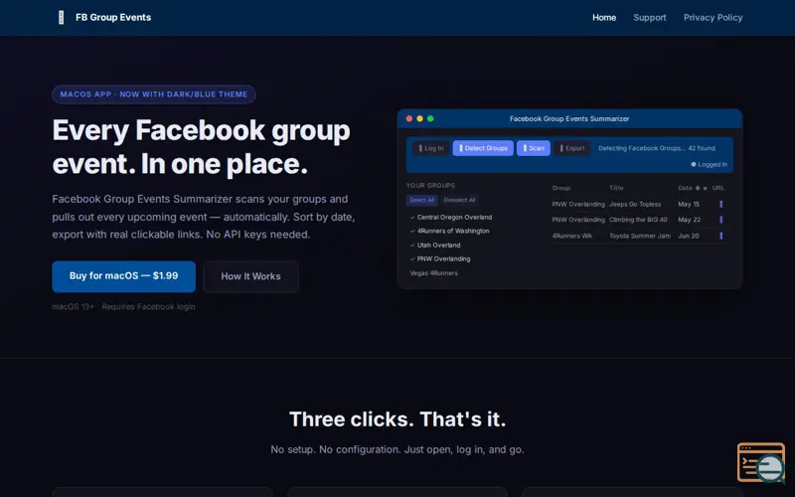The image size is (795, 497).
Task: Click the How It Works button
Action: 250,276
